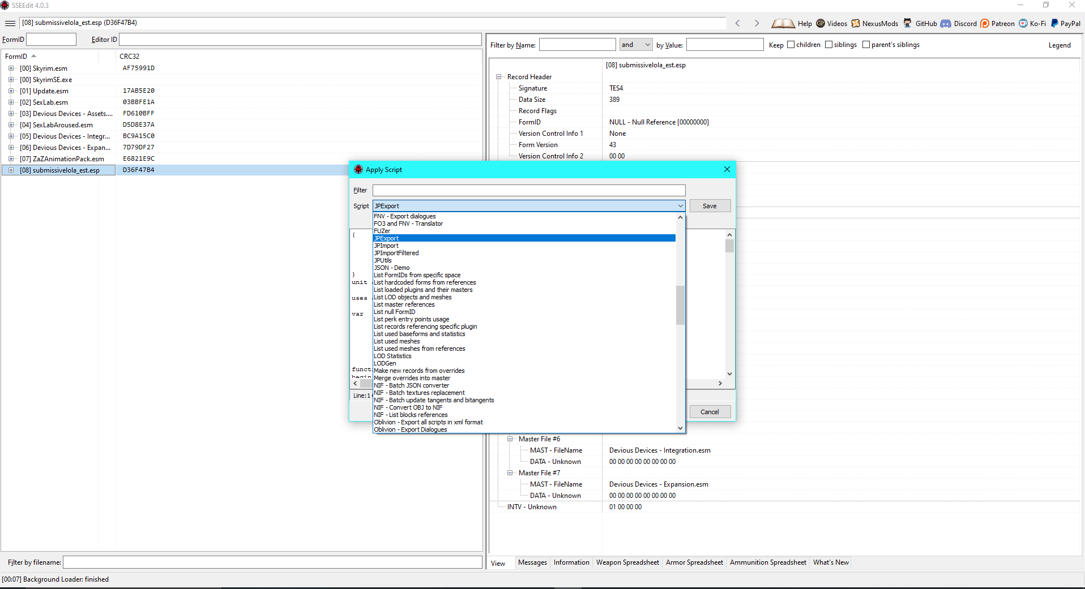
Task: Collapse Master File #6 node
Action: tap(510, 439)
